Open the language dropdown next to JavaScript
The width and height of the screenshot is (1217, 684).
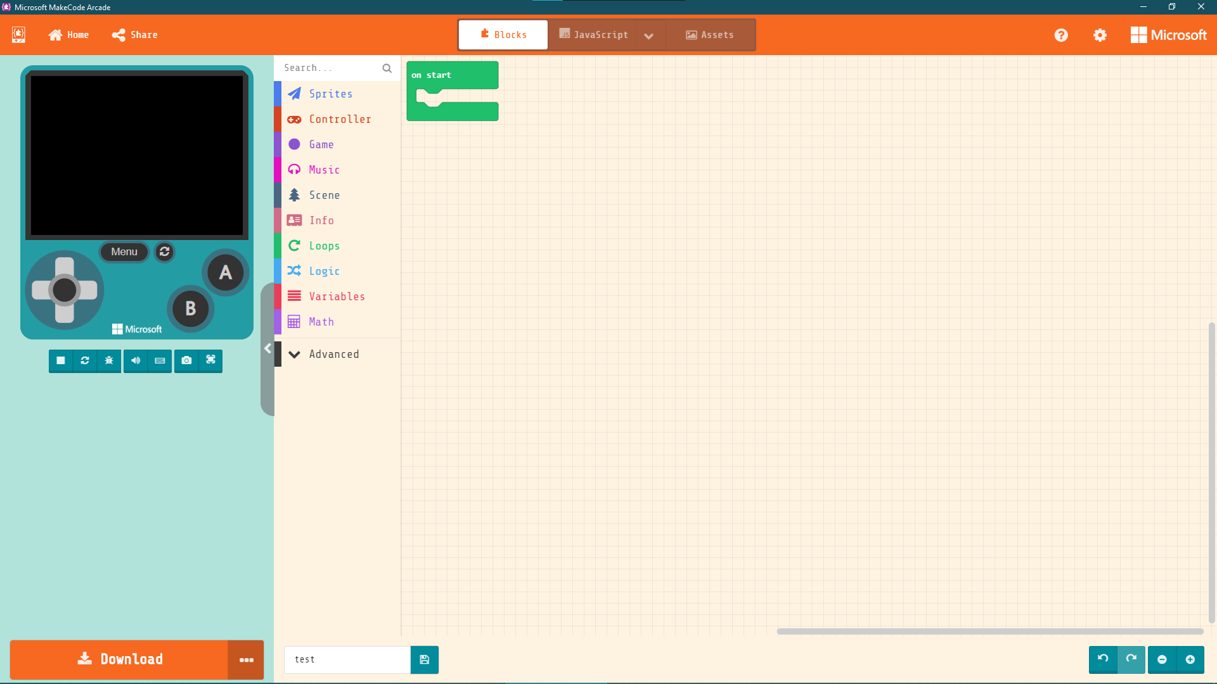648,35
